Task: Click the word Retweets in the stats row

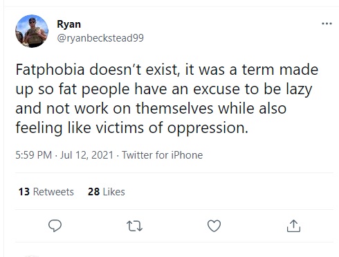Action: pos(53,192)
